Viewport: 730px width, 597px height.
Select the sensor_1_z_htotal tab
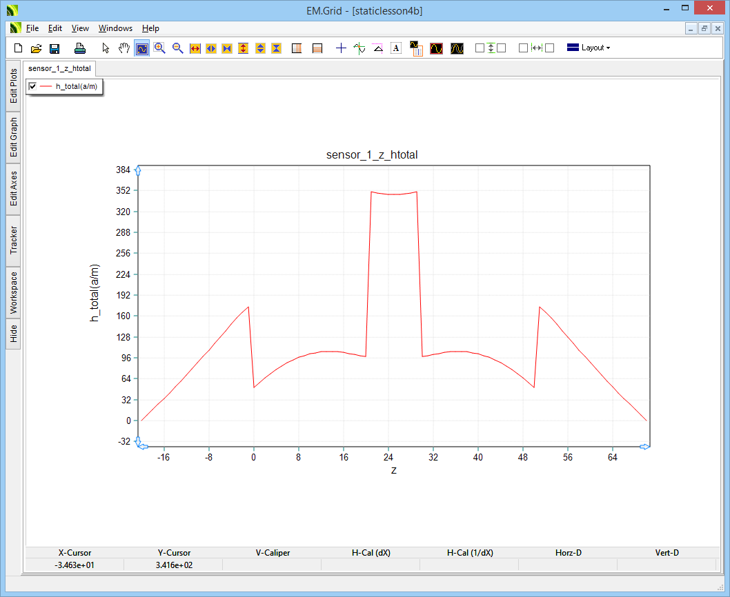(59, 69)
